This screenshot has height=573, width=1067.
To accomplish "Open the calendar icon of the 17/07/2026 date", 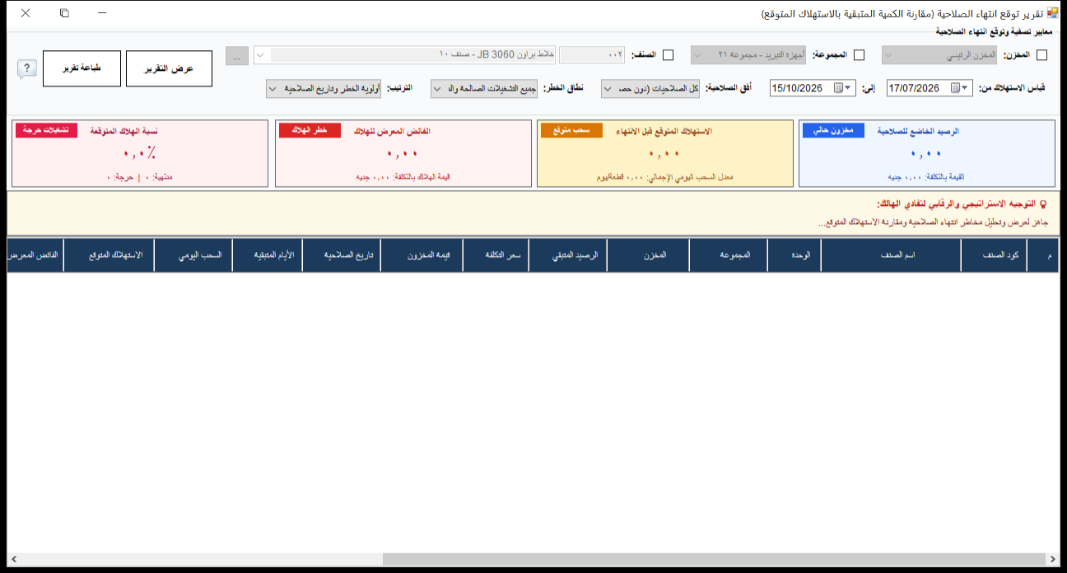I will [954, 88].
